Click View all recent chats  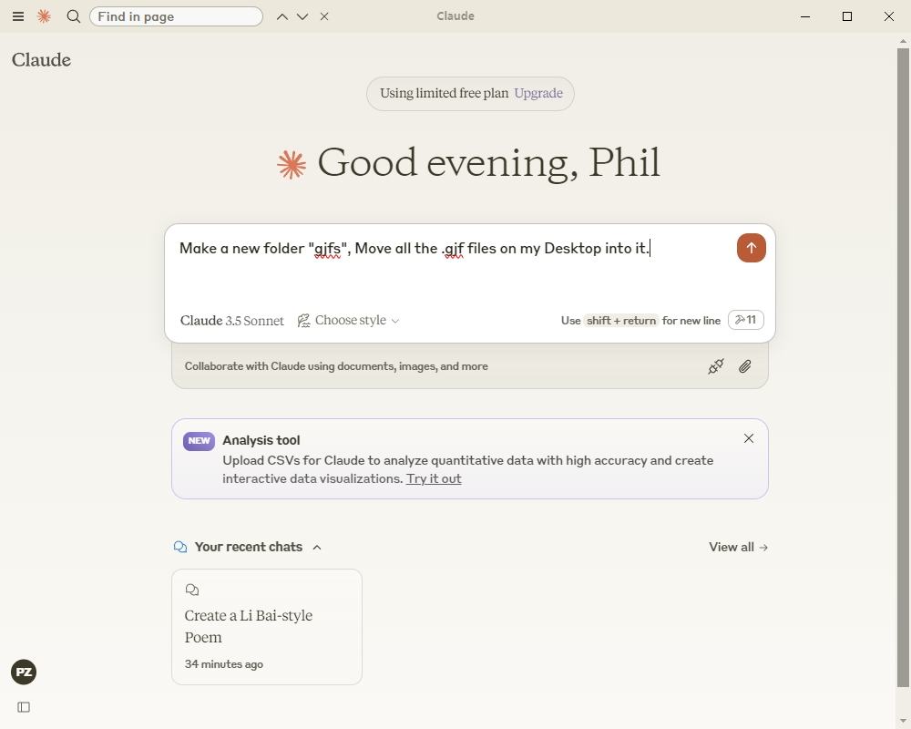738,548
